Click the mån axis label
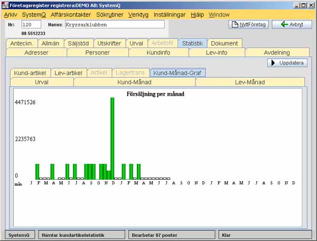 18,184
